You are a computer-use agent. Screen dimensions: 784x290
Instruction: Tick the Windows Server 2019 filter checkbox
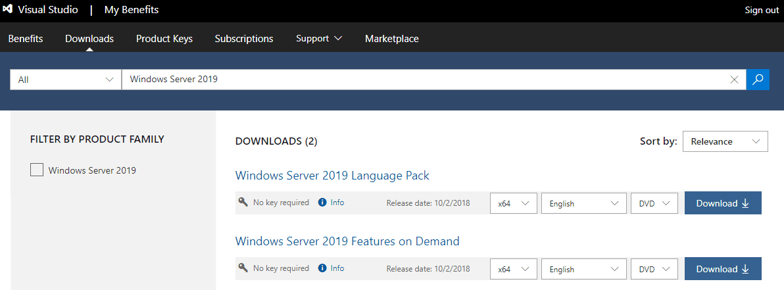pos(37,170)
